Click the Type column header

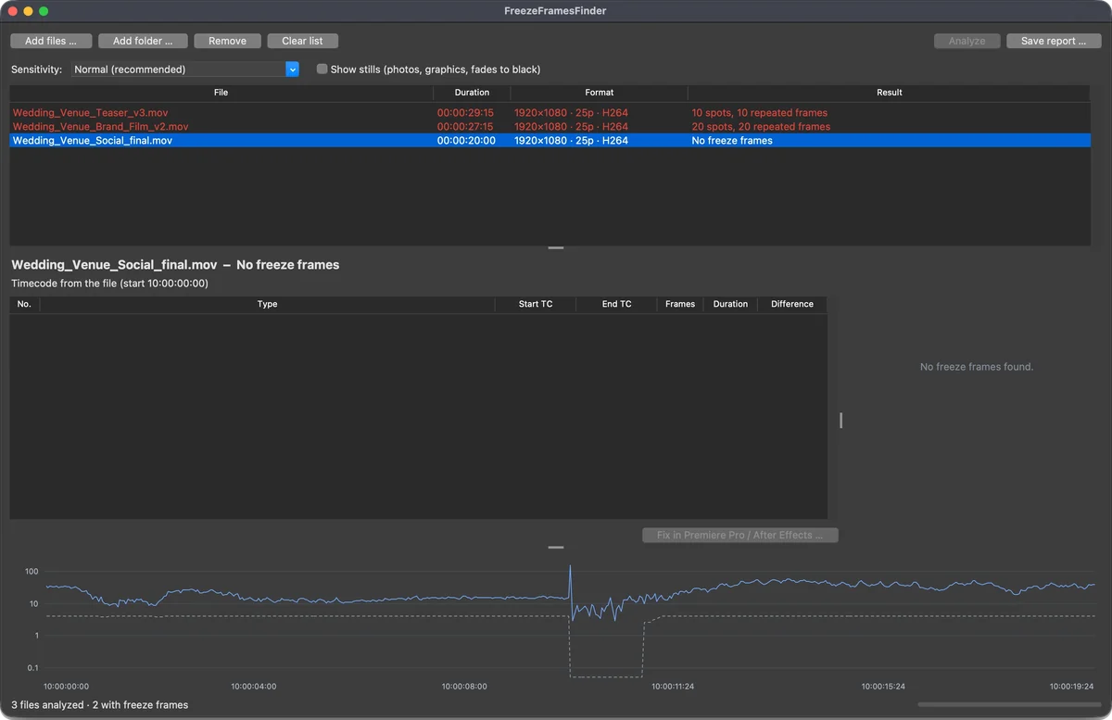[x=267, y=304]
